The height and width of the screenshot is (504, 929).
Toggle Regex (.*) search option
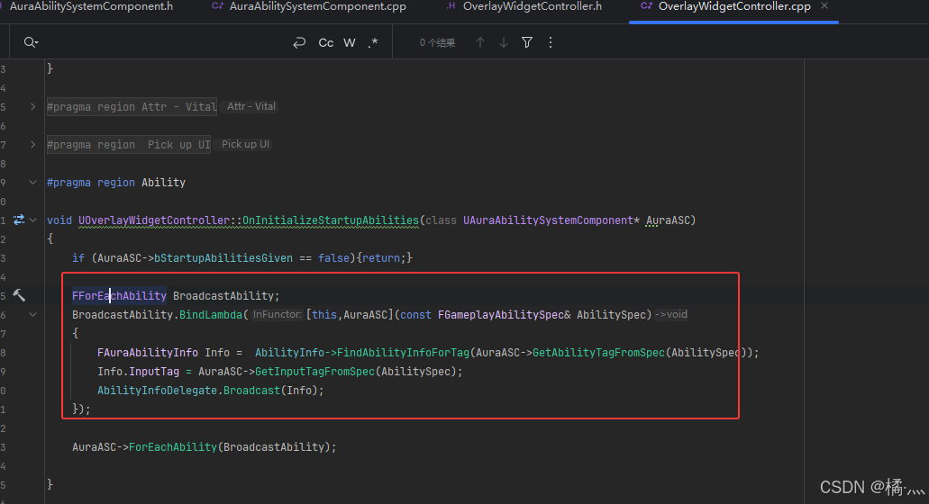373,42
